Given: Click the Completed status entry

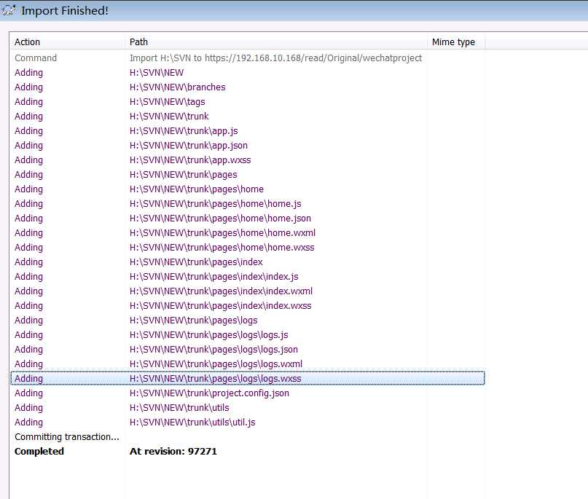Looking at the screenshot, I should pyautogui.click(x=39, y=452).
